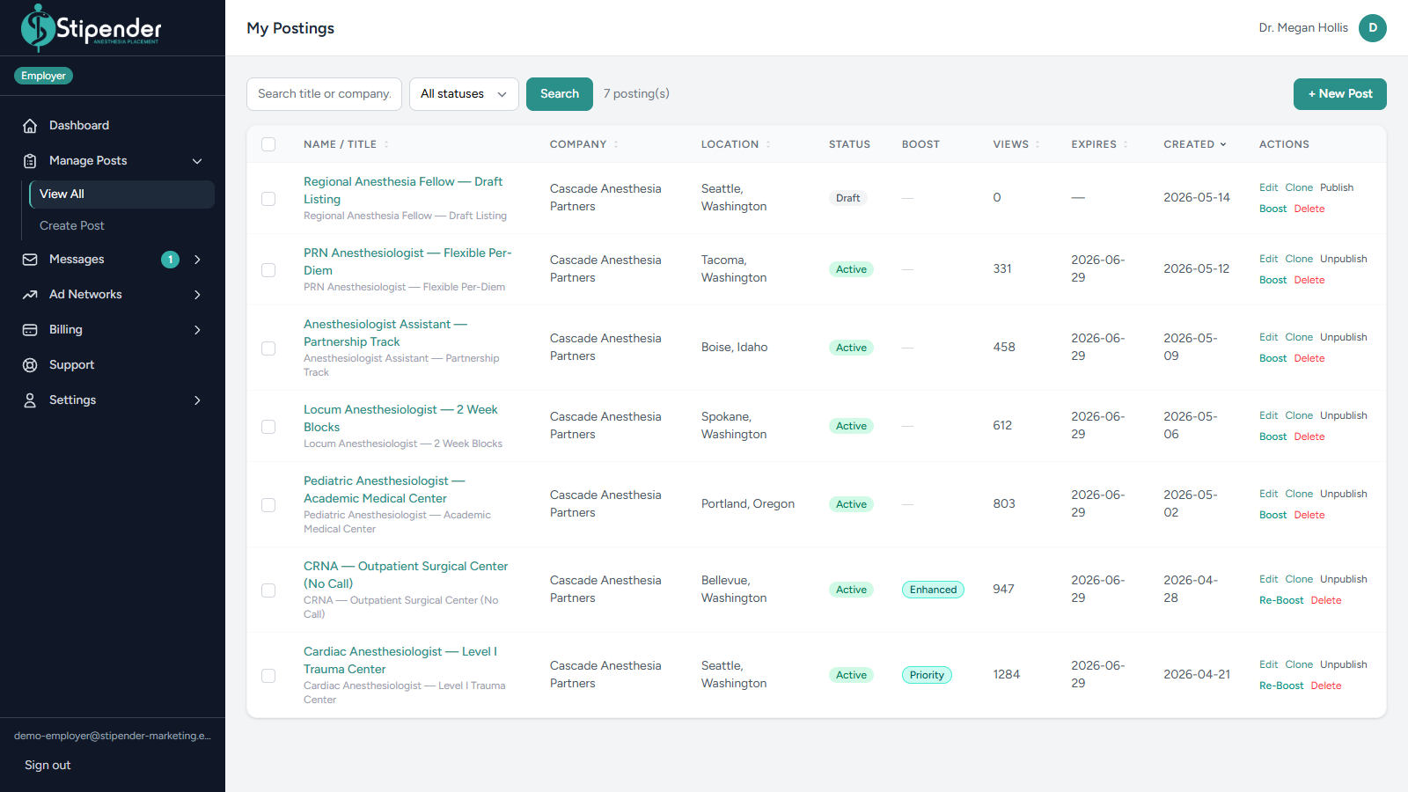Click the Settings person icon
This screenshot has width=1408, height=792.
[x=30, y=400]
